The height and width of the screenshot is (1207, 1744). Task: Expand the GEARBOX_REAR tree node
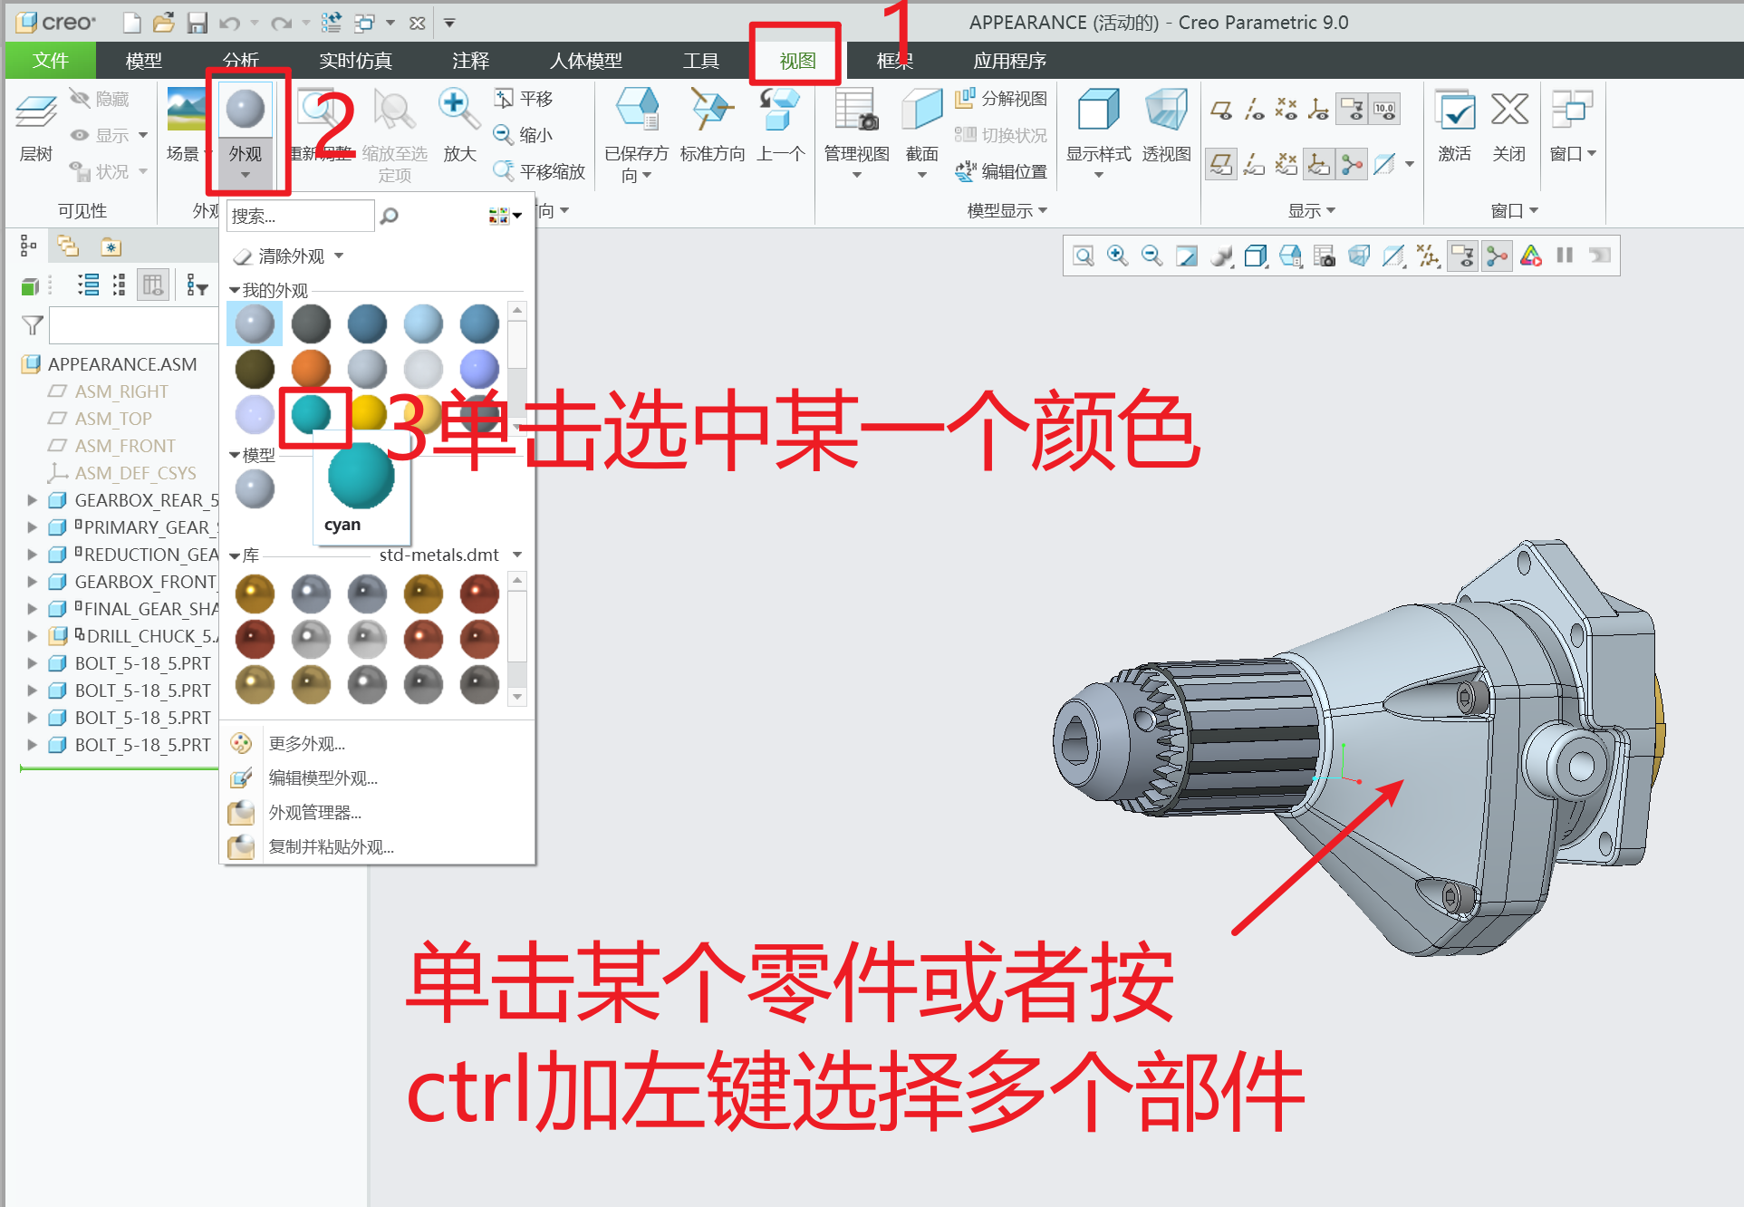[33, 500]
